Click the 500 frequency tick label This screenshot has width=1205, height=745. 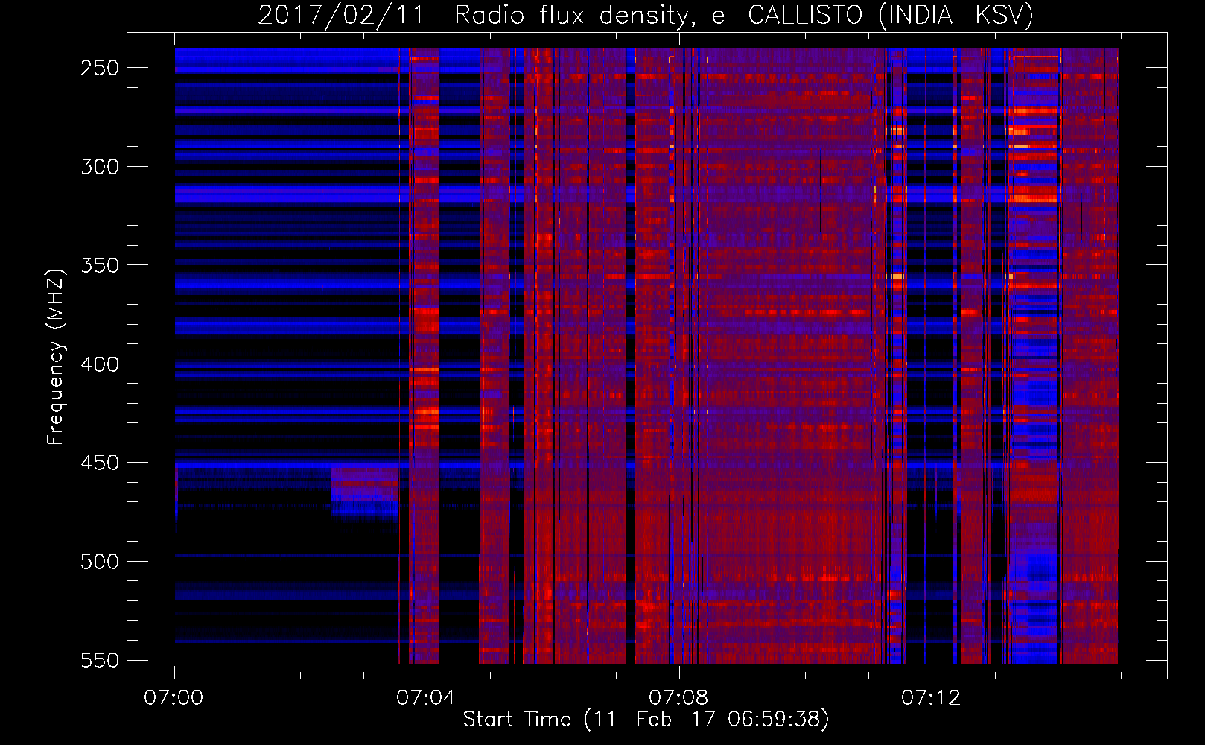(100, 562)
